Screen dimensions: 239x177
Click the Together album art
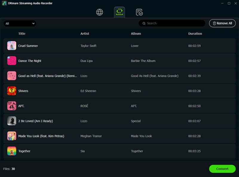click(x=12, y=151)
